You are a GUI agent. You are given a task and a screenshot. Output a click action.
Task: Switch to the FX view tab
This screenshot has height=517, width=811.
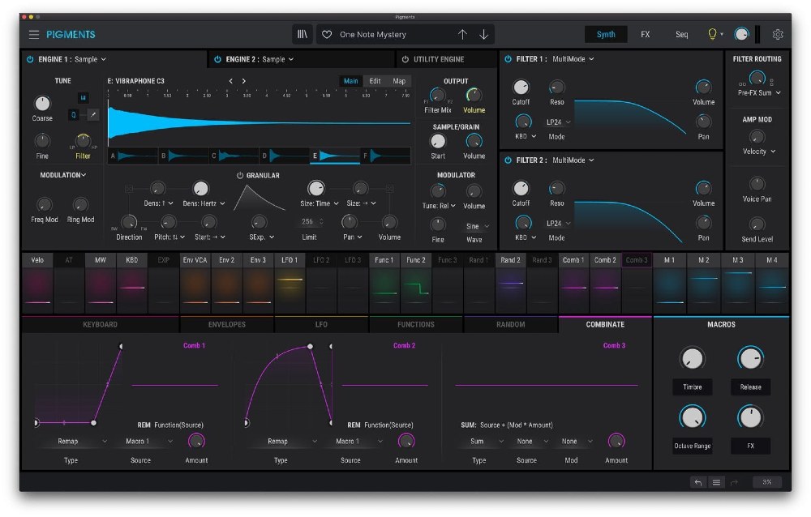point(645,35)
